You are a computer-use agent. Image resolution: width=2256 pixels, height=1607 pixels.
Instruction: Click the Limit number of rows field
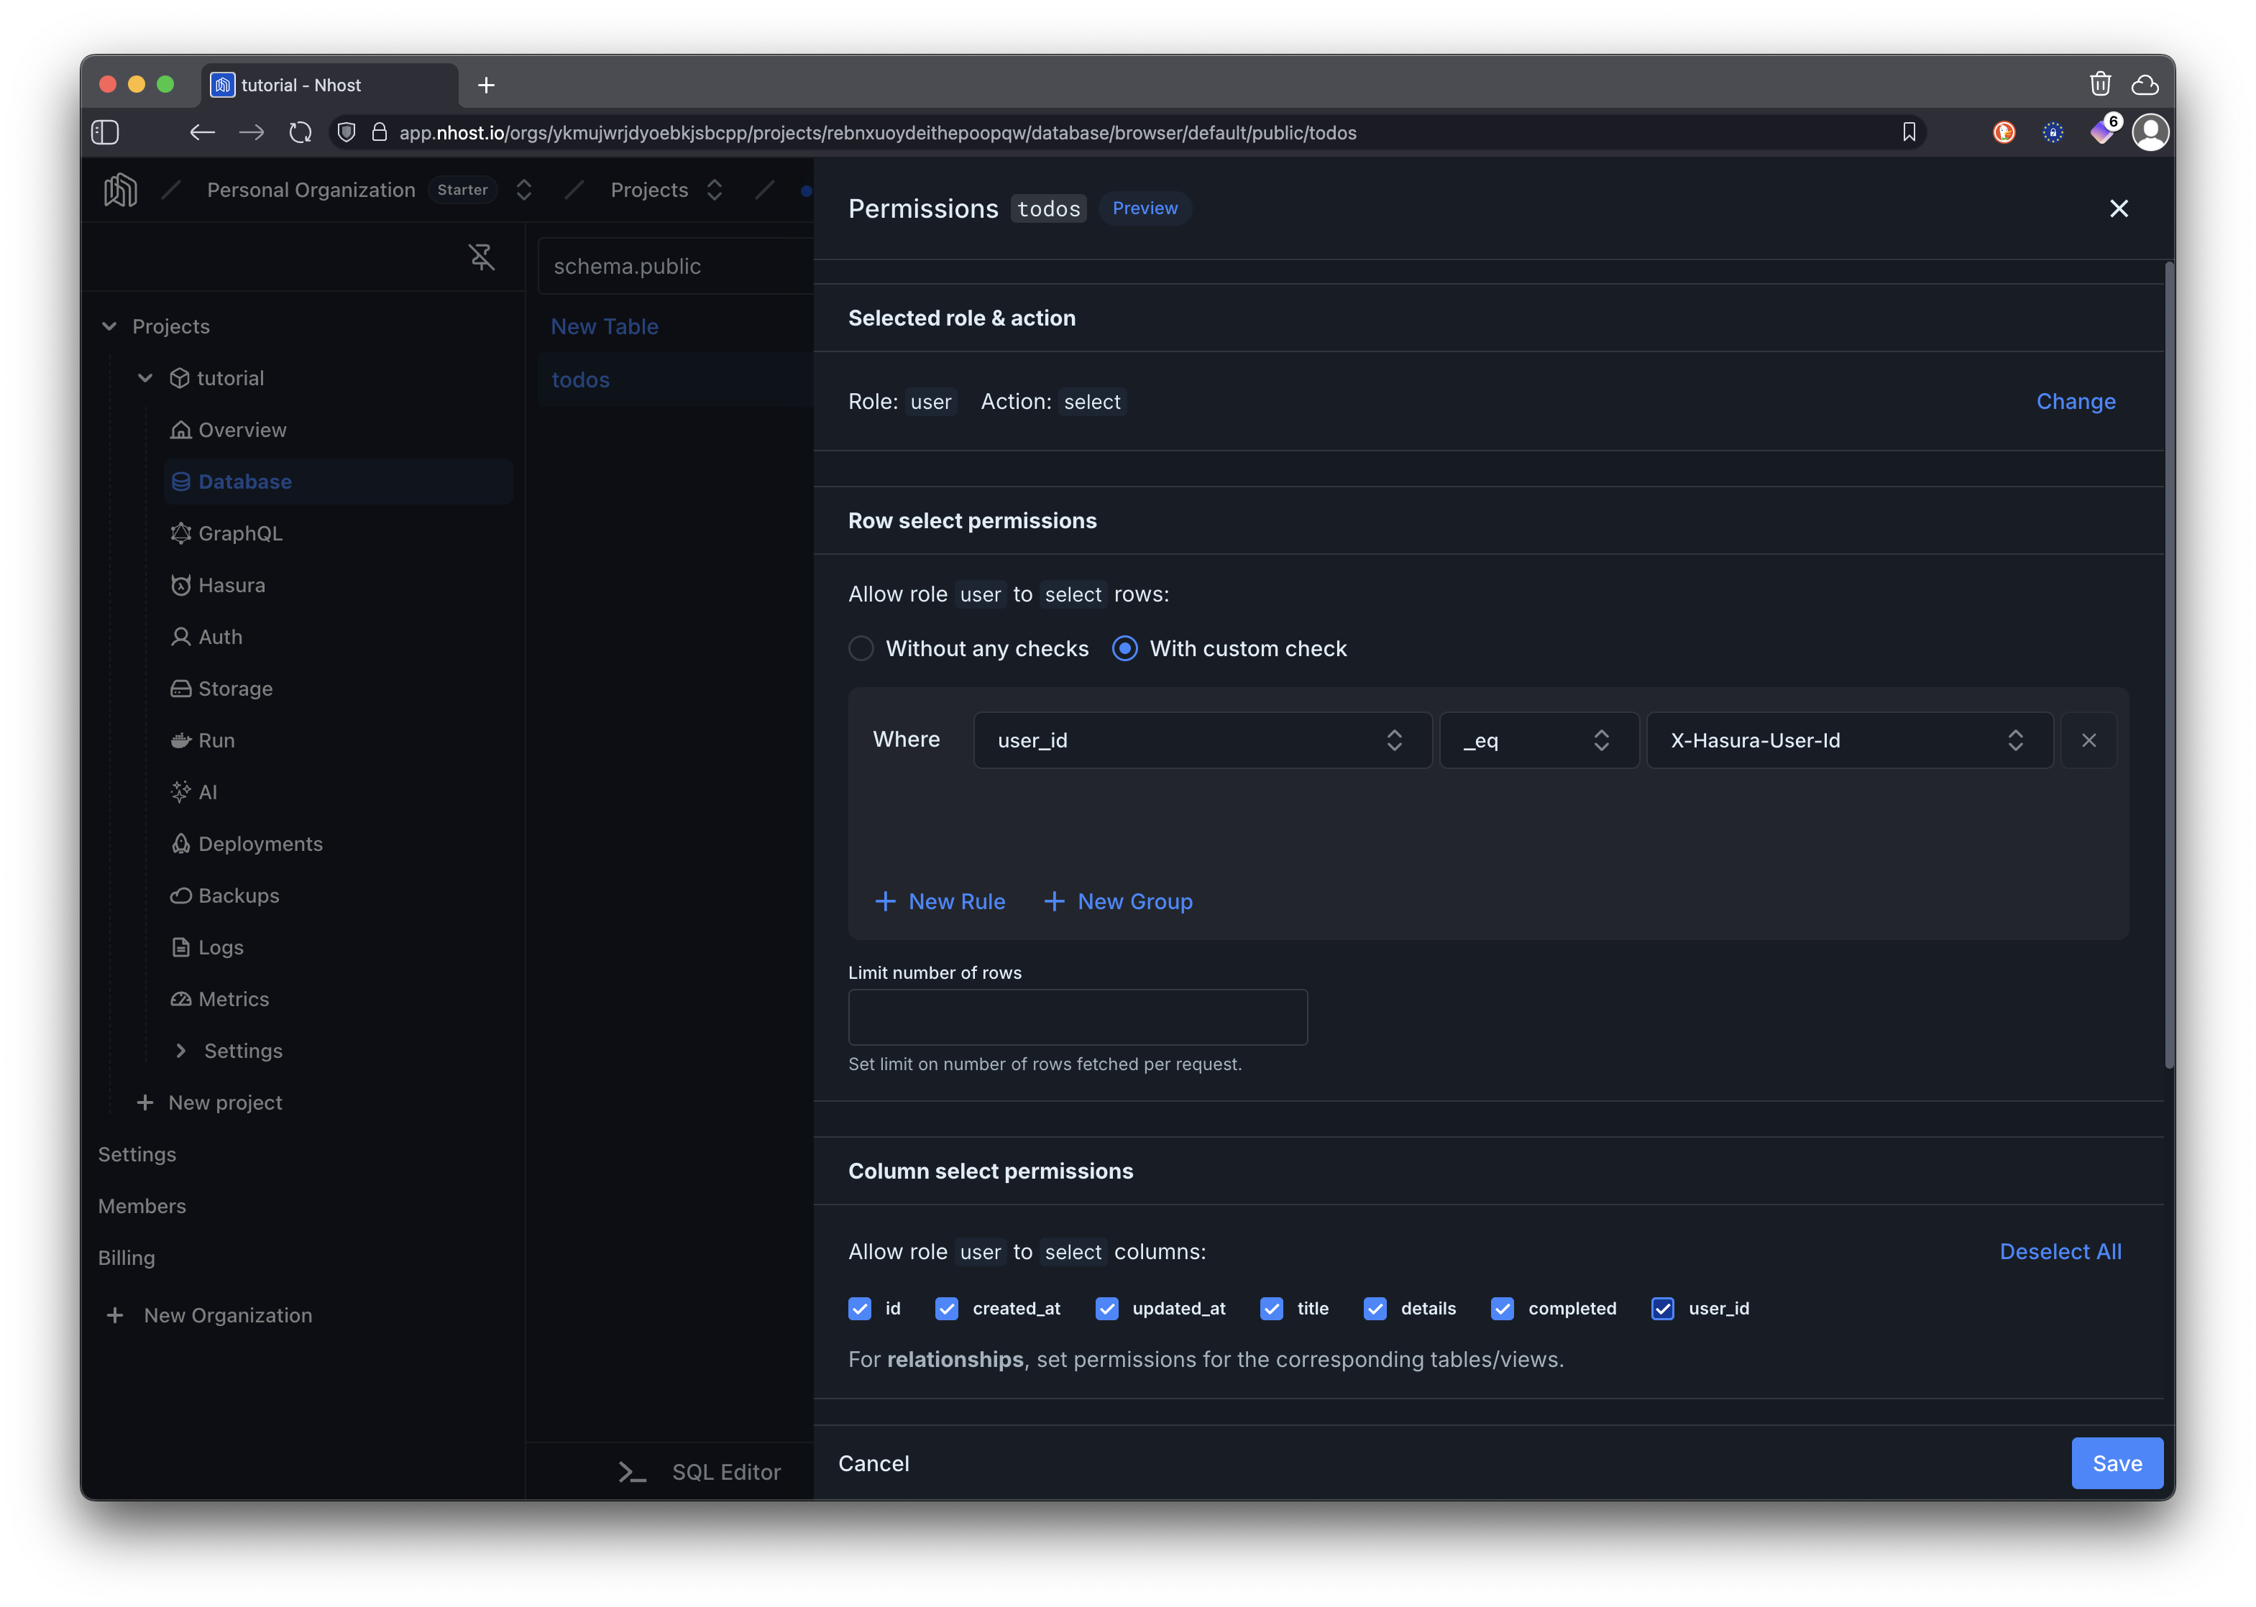[x=1077, y=1017]
